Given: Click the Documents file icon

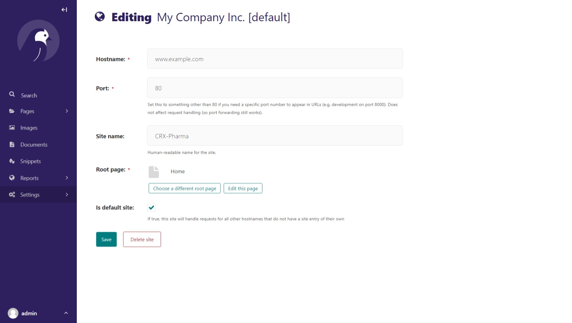Looking at the screenshot, I should coord(12,144).
